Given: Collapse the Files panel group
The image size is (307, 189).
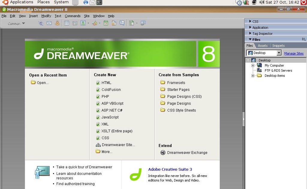Looking at the screenshot, I should [250, 39].
